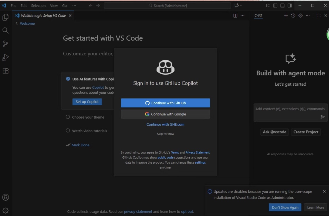Toggle the bottom panel layout icon
This screenshot has width=329, height=216.
[282, 5]
